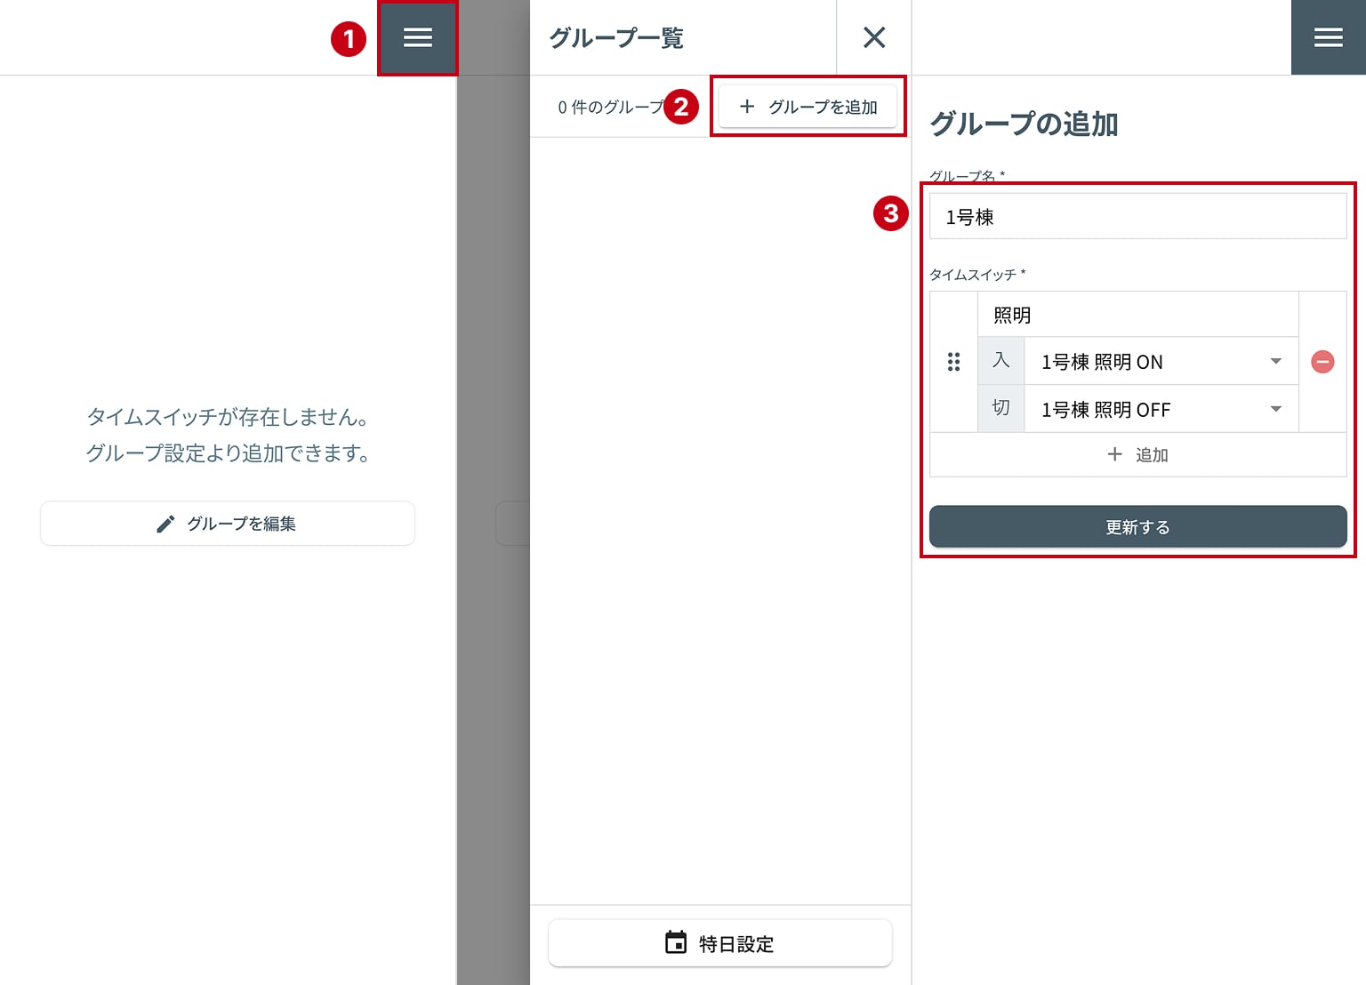
Task: Expand the 1号棟 照明 ON dropdown
Action: (x=1161, y=361)
